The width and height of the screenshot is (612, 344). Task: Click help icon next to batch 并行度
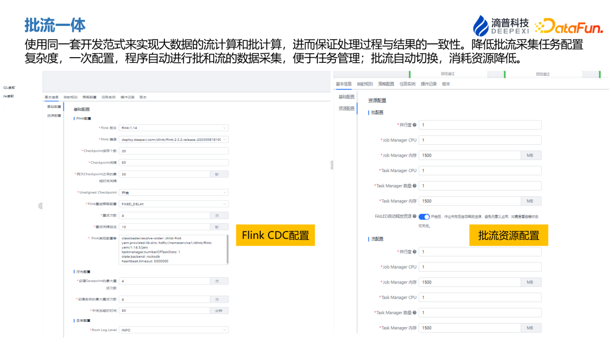[x=414, y=125]
